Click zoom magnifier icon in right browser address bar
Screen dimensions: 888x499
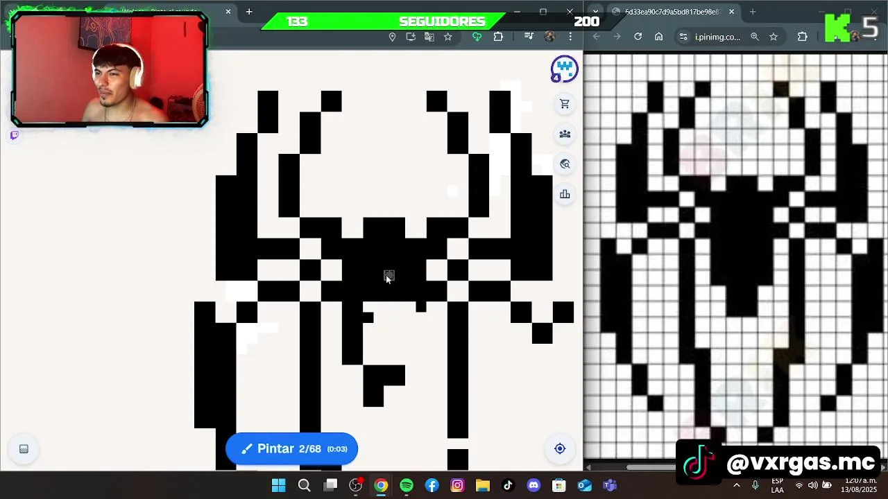[x=755, y=37]
